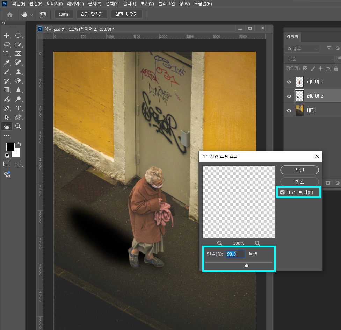Hide the 배경 layer
The width and height of the screenshot is (341, 330).
(x=289, y=110)
